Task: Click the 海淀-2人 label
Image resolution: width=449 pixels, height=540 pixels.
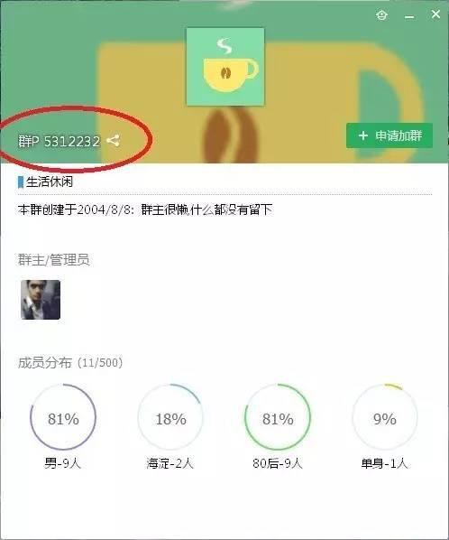Action: pyautogui.click(x=170, y=463)
